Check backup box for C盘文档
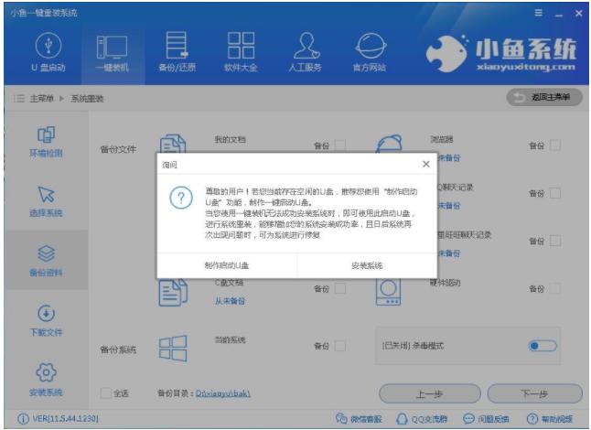Image resolution: width=591 pixels, height=430 pixels. tap(340, 289)
